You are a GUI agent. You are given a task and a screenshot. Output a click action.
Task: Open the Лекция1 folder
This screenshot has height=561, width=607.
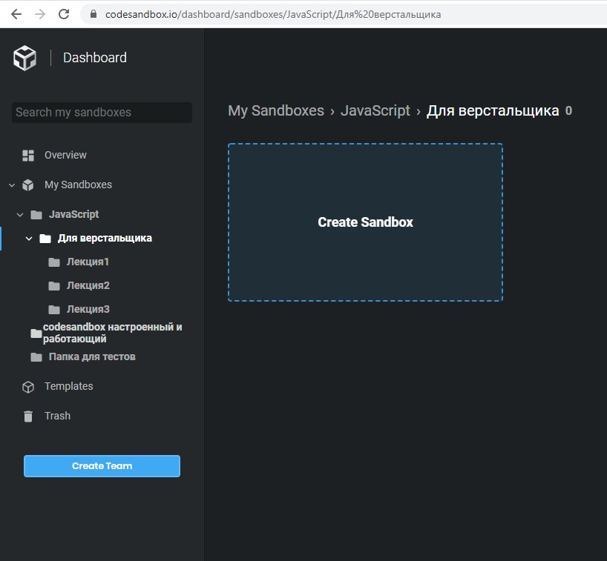point(88,262)
